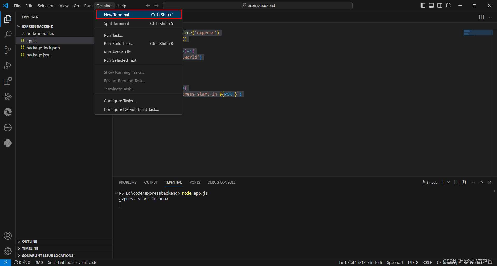497x266 pixels.
Task: Open the Selection menu
Action: click(x=46, y=6)
